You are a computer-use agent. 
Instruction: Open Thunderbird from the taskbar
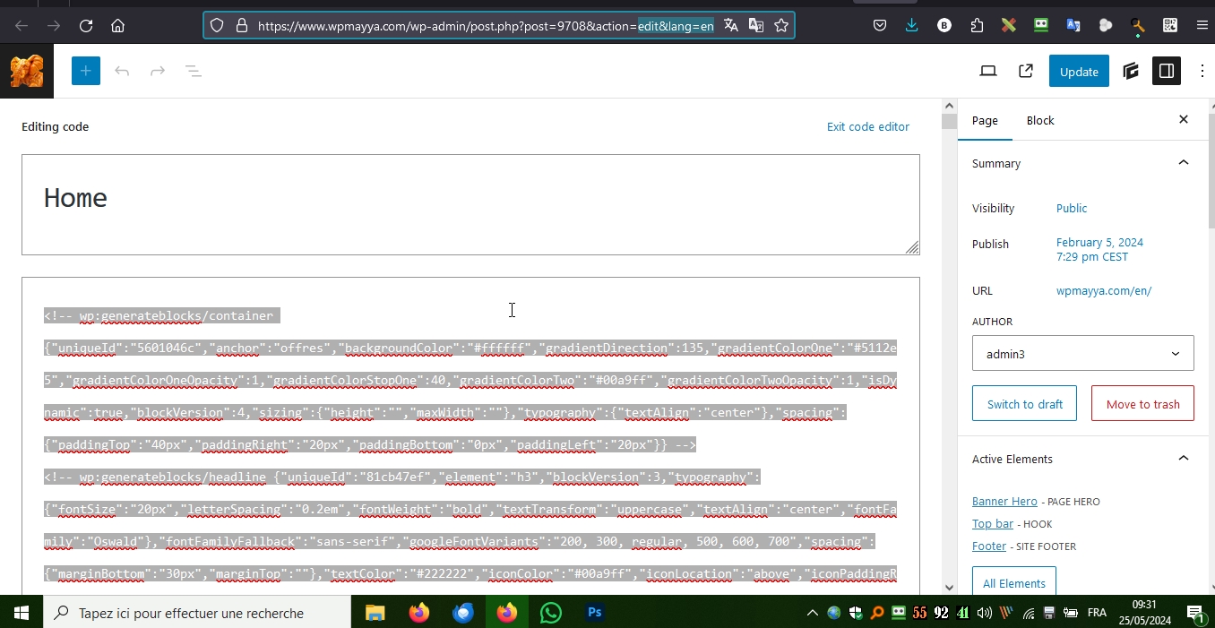point(463,613)
